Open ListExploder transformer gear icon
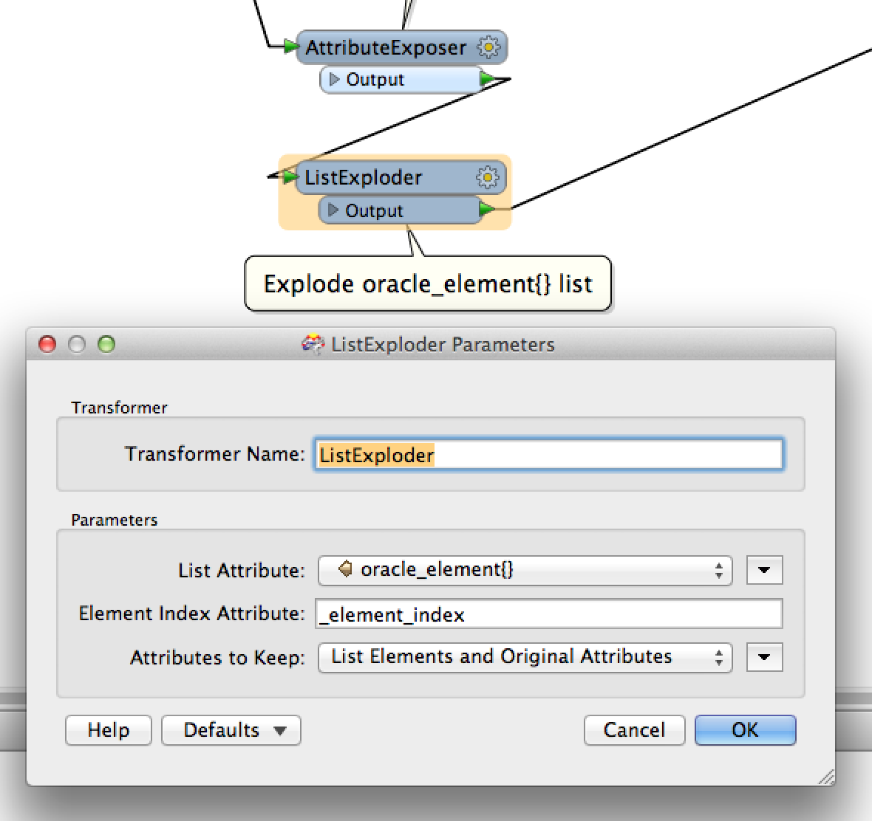Screen dimensions: 872x821 pos(488,178)
